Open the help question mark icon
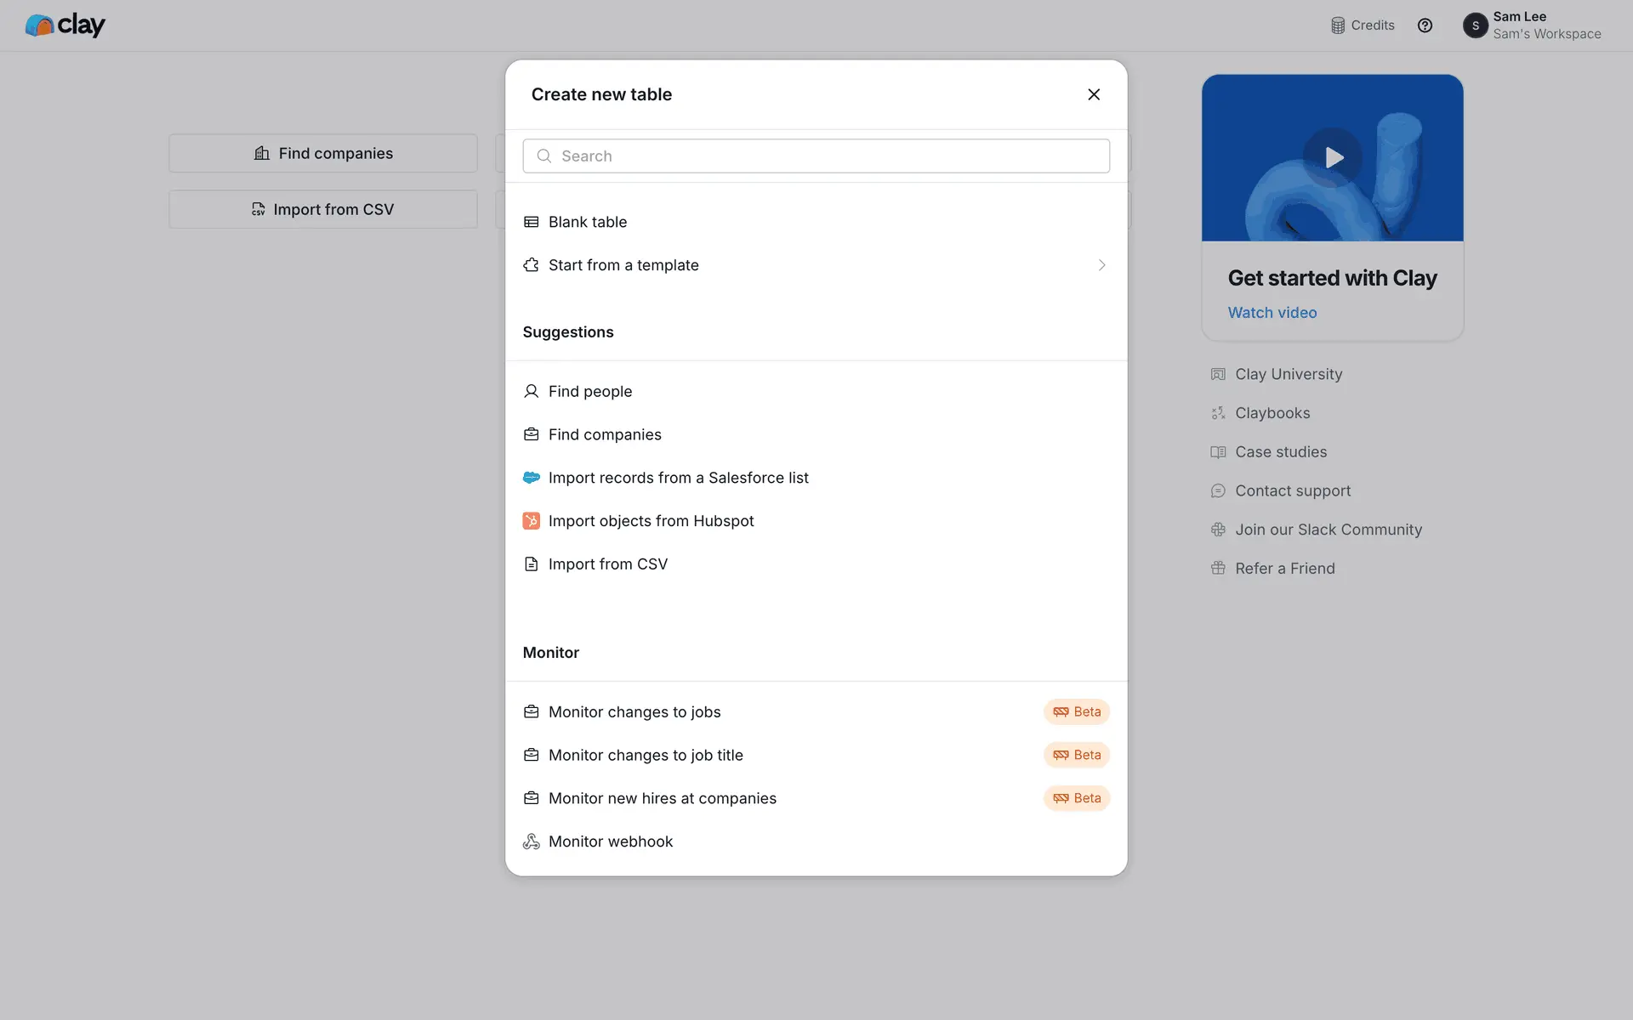Screen dimensions: 1633x1020 (1425, 25)
